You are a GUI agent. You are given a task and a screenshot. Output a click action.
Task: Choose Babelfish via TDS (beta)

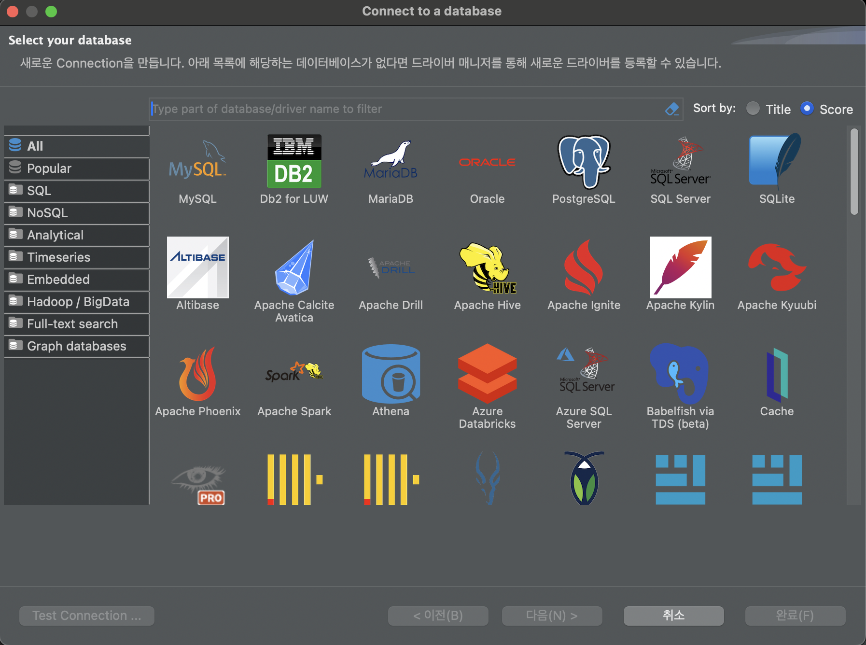(x=680, y=374)
